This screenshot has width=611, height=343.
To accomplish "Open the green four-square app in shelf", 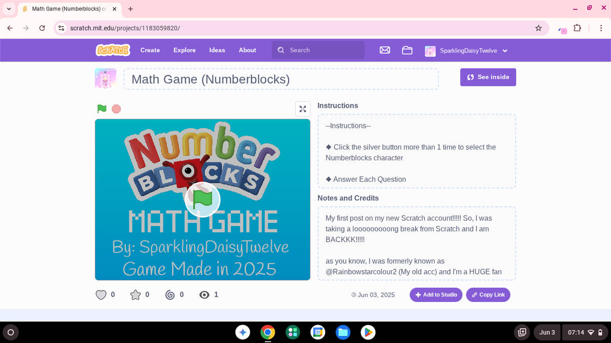I will click(293, 332).
